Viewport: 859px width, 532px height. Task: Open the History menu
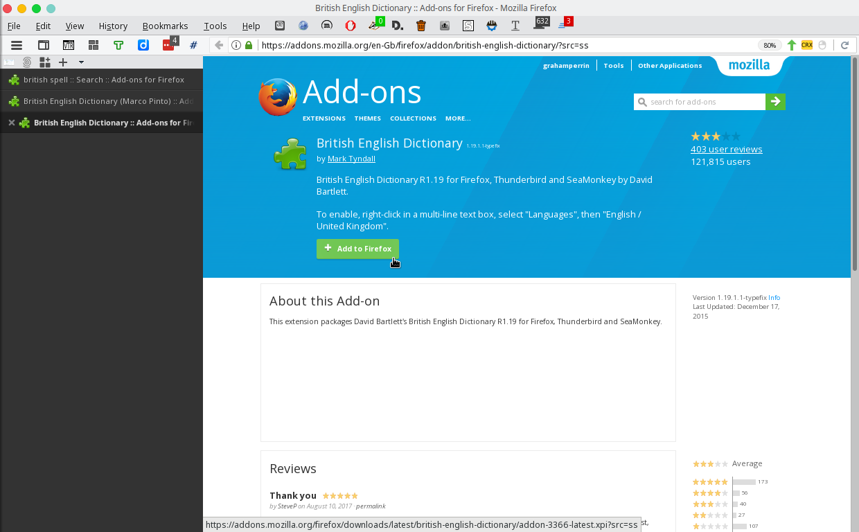click(113, 26)
